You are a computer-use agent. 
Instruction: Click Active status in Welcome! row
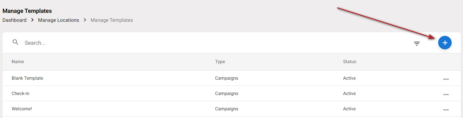tap(349, 109)
